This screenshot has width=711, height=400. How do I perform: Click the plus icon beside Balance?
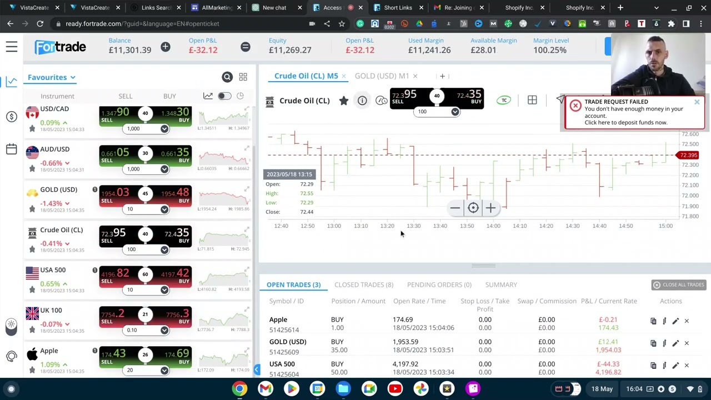pyautogui.click(x=166, y=47)
